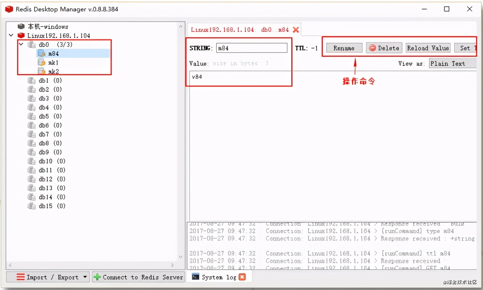Select the 本机-windows connection
The width and height of the screenshot is (483, 290).
tap(48, 27)
